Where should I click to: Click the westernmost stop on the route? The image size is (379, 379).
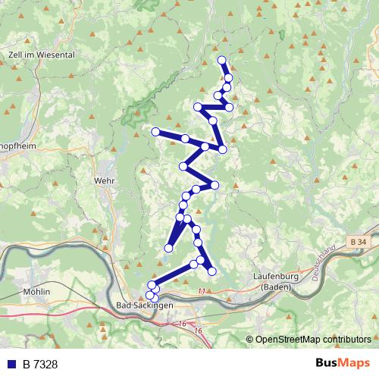point(149,295)
